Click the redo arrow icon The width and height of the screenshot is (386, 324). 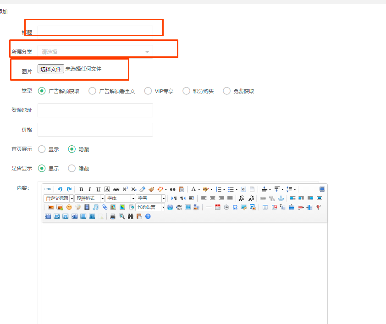(69, 189)
